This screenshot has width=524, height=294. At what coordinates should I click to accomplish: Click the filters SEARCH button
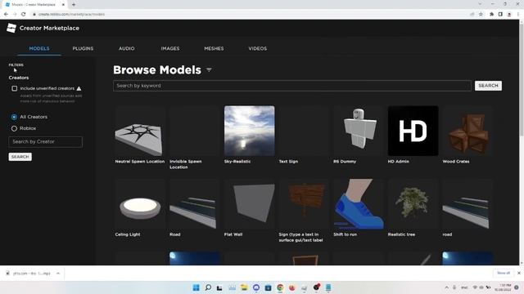coord(20,157)
